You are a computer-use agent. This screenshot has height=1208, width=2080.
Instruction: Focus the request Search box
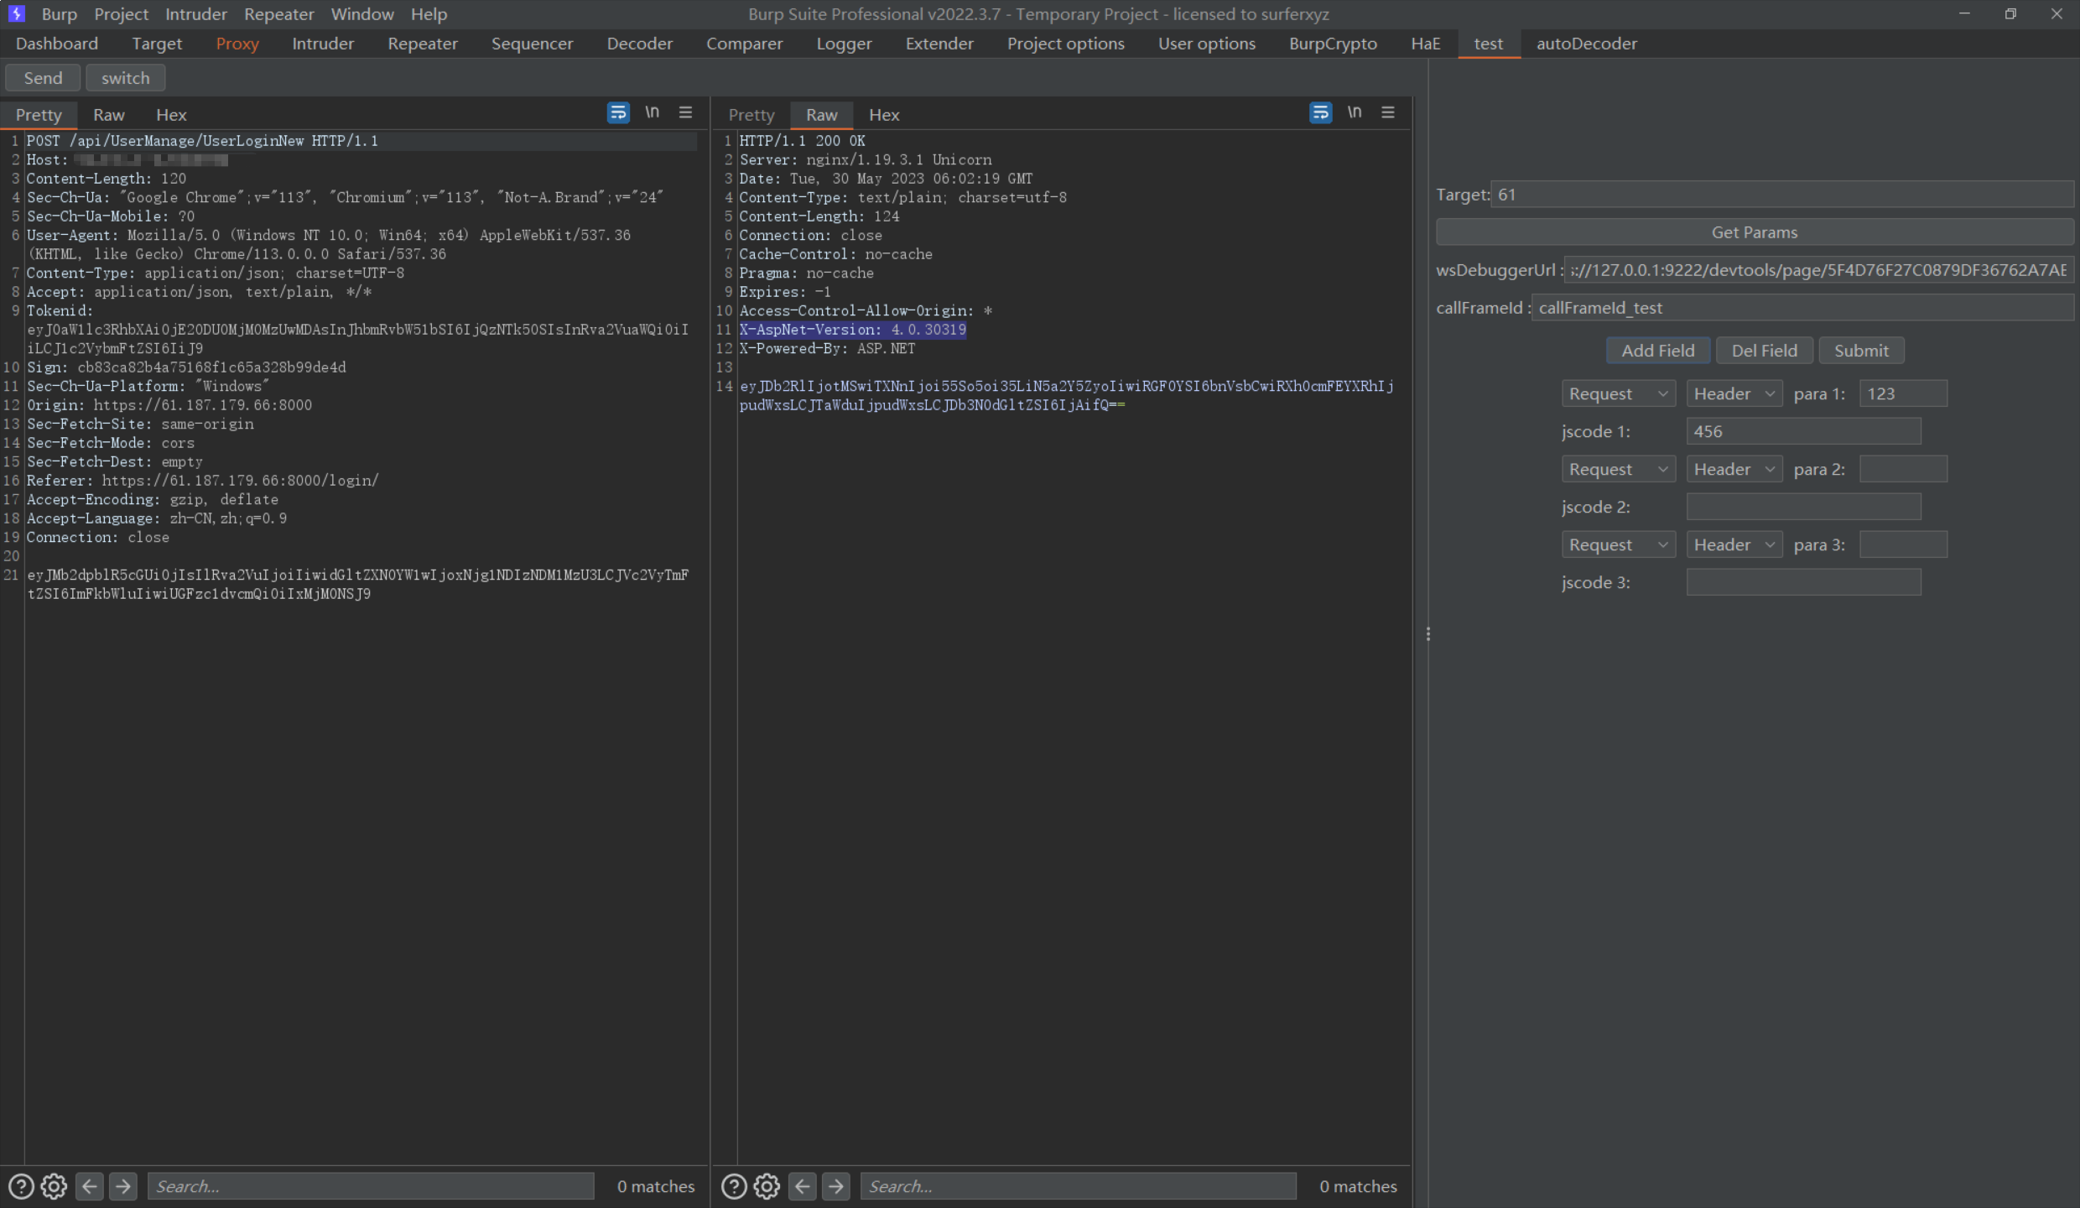(x=370, y=1186)
